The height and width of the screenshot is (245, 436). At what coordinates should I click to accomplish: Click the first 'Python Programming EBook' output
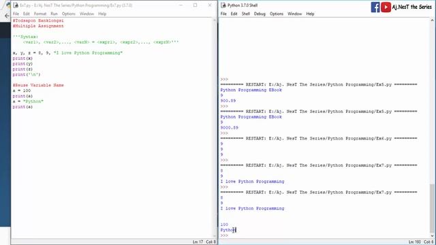pyautogui.click(x=251, y=90)
